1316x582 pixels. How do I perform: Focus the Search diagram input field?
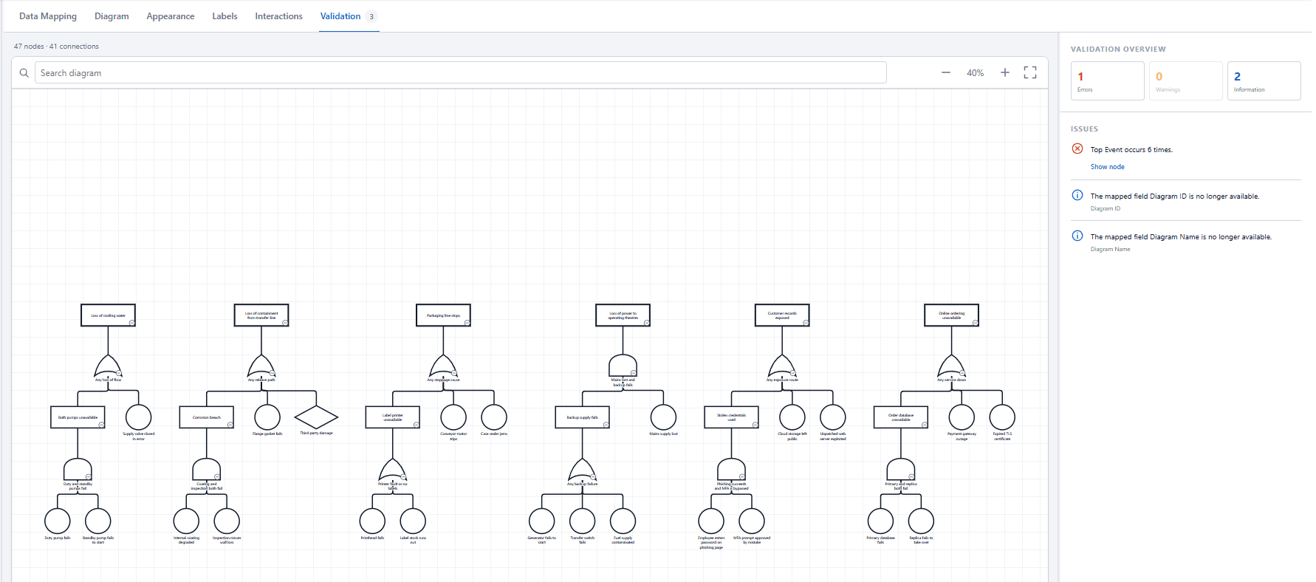(x=460, y=72)
